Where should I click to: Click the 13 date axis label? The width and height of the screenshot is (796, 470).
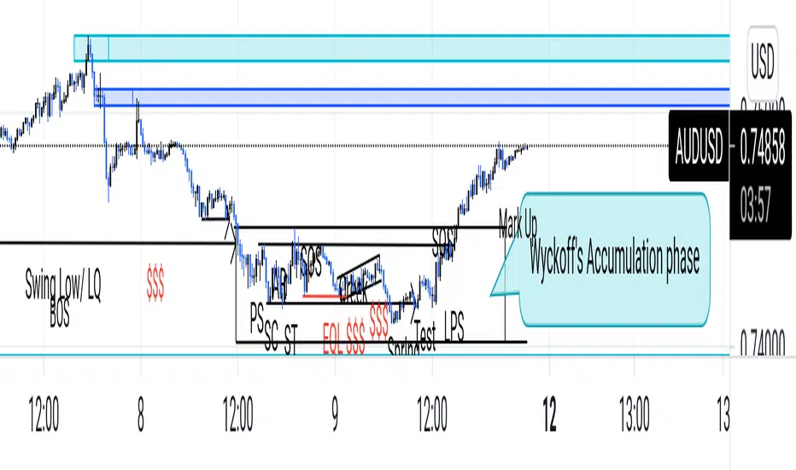[723, 414]
